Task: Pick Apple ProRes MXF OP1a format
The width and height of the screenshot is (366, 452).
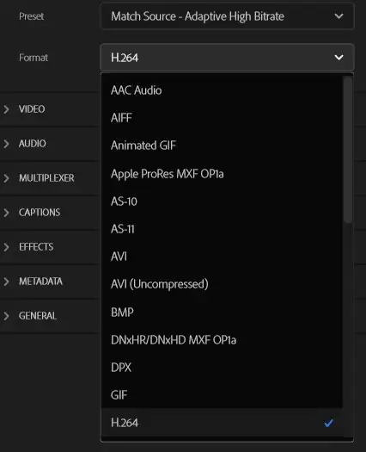Action: [222, 174]
